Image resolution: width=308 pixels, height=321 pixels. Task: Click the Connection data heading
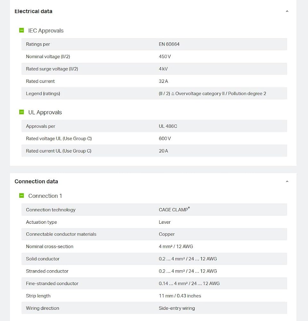pos(36,181)
